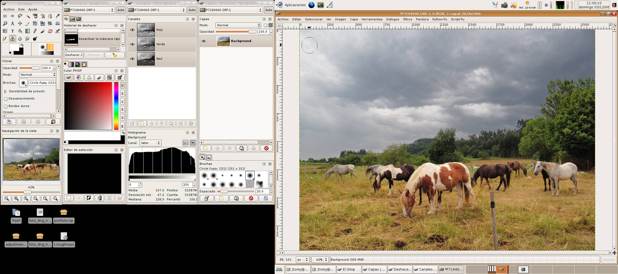Viewport: 618px width, 274px height.
Task: Select the Blend gradient tool
Action: (27, 31)
